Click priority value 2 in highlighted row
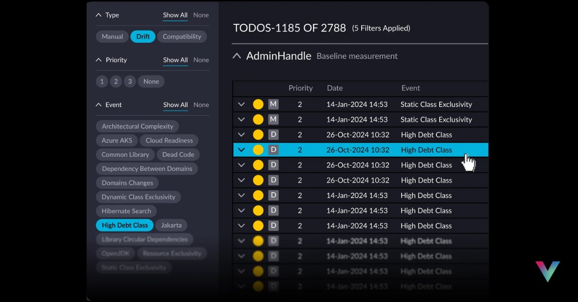The width and height of the screenshot is (578, 302). (300, 150)
